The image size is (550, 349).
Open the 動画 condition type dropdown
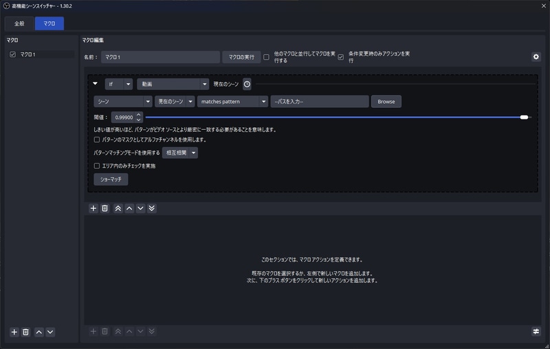[173, 84]
